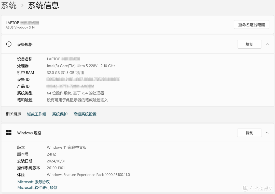Click the 版本 value Windows 11 家庭中文版
The height and width of the screenshot is (194, 275).
[67, 147]
